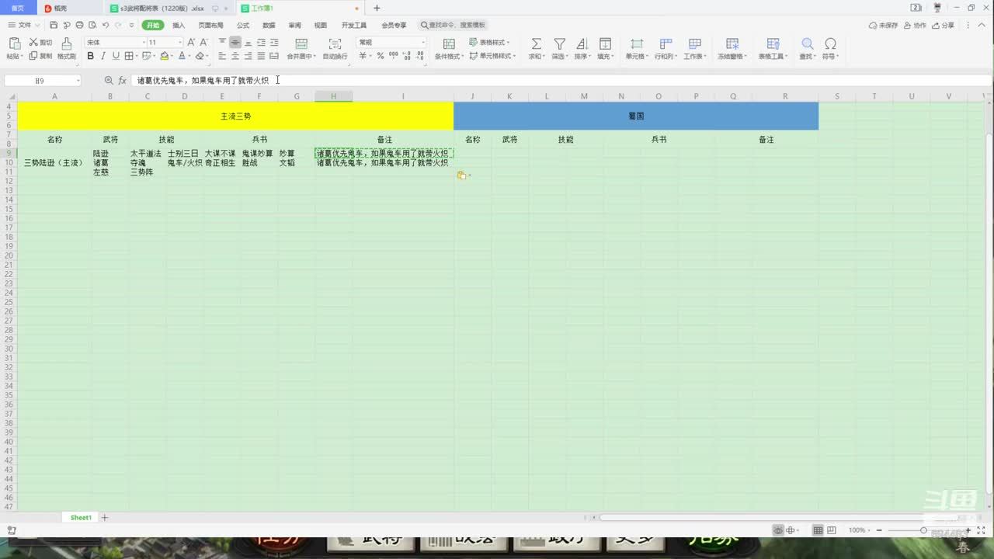Add a new sheet next to Sheet1
The image size is (994, 559).
pyautogui.click(x=105, y=518)
